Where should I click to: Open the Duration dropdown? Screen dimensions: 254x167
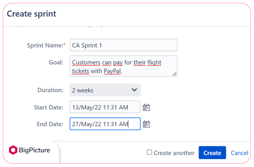pos(105,90)
